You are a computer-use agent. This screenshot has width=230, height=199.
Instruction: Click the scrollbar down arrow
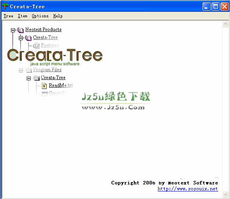[x=225, y=194]
